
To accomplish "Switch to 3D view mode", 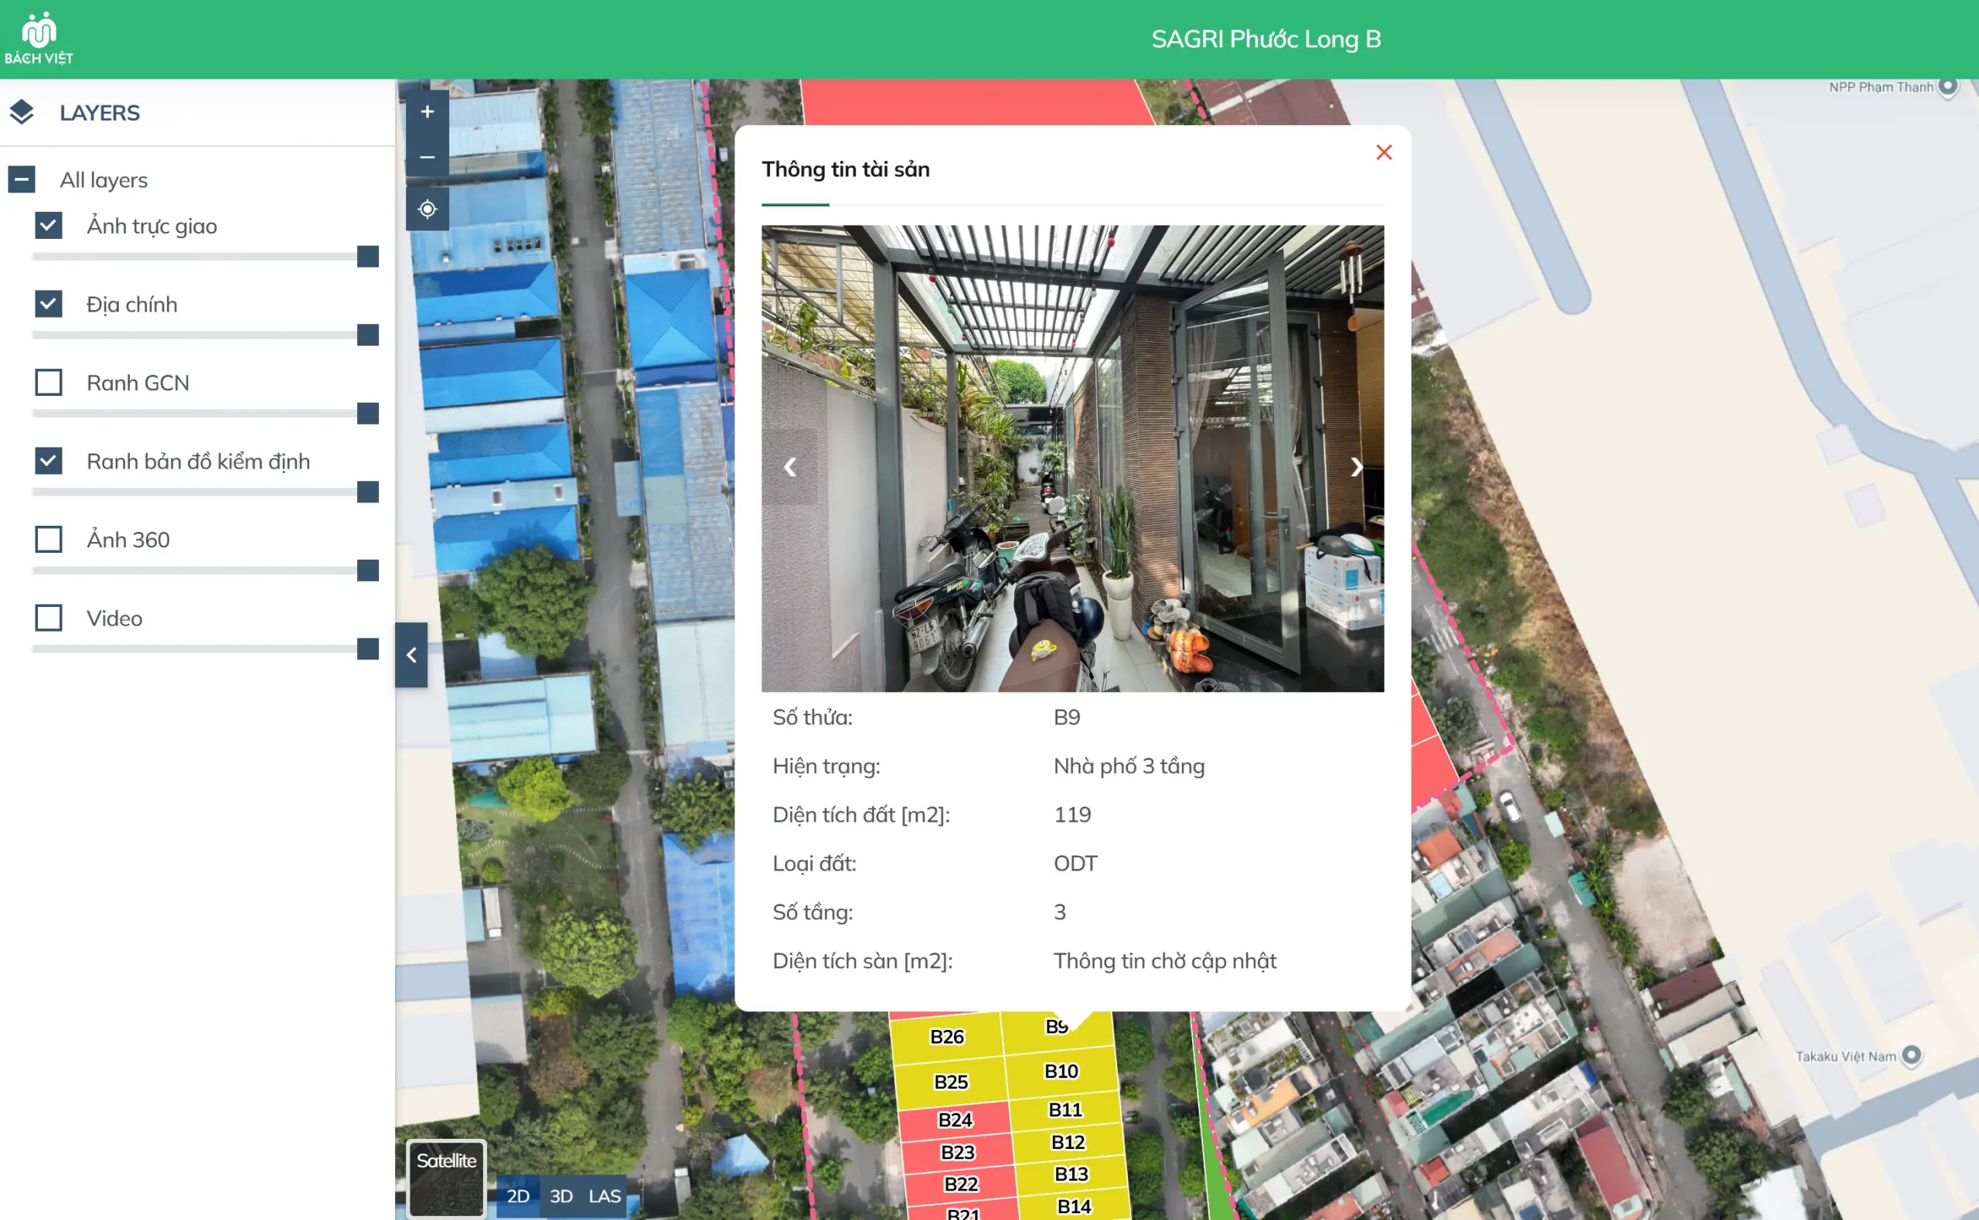I will click(x=560, y=1196).
